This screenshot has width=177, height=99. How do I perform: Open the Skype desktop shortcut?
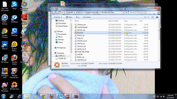point(14,5)
